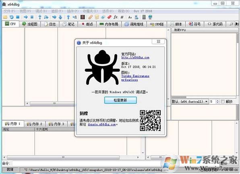The image size is (240, 174).
Task: Click the Find Intermodular Calls toolbar icon
Action: click(x=137, y=17)
